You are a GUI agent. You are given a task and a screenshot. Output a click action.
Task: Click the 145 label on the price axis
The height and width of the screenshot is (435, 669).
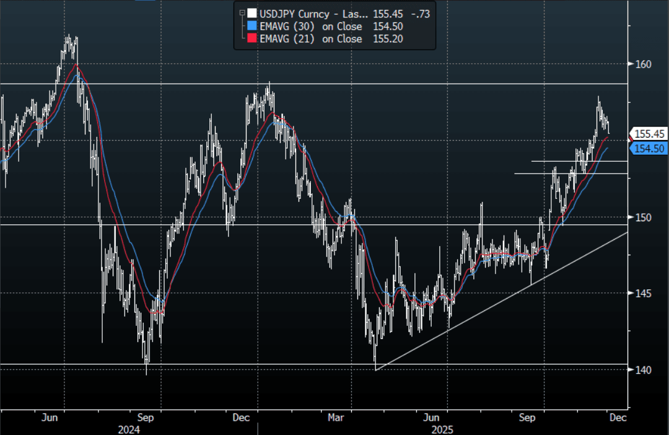point(641,293)
